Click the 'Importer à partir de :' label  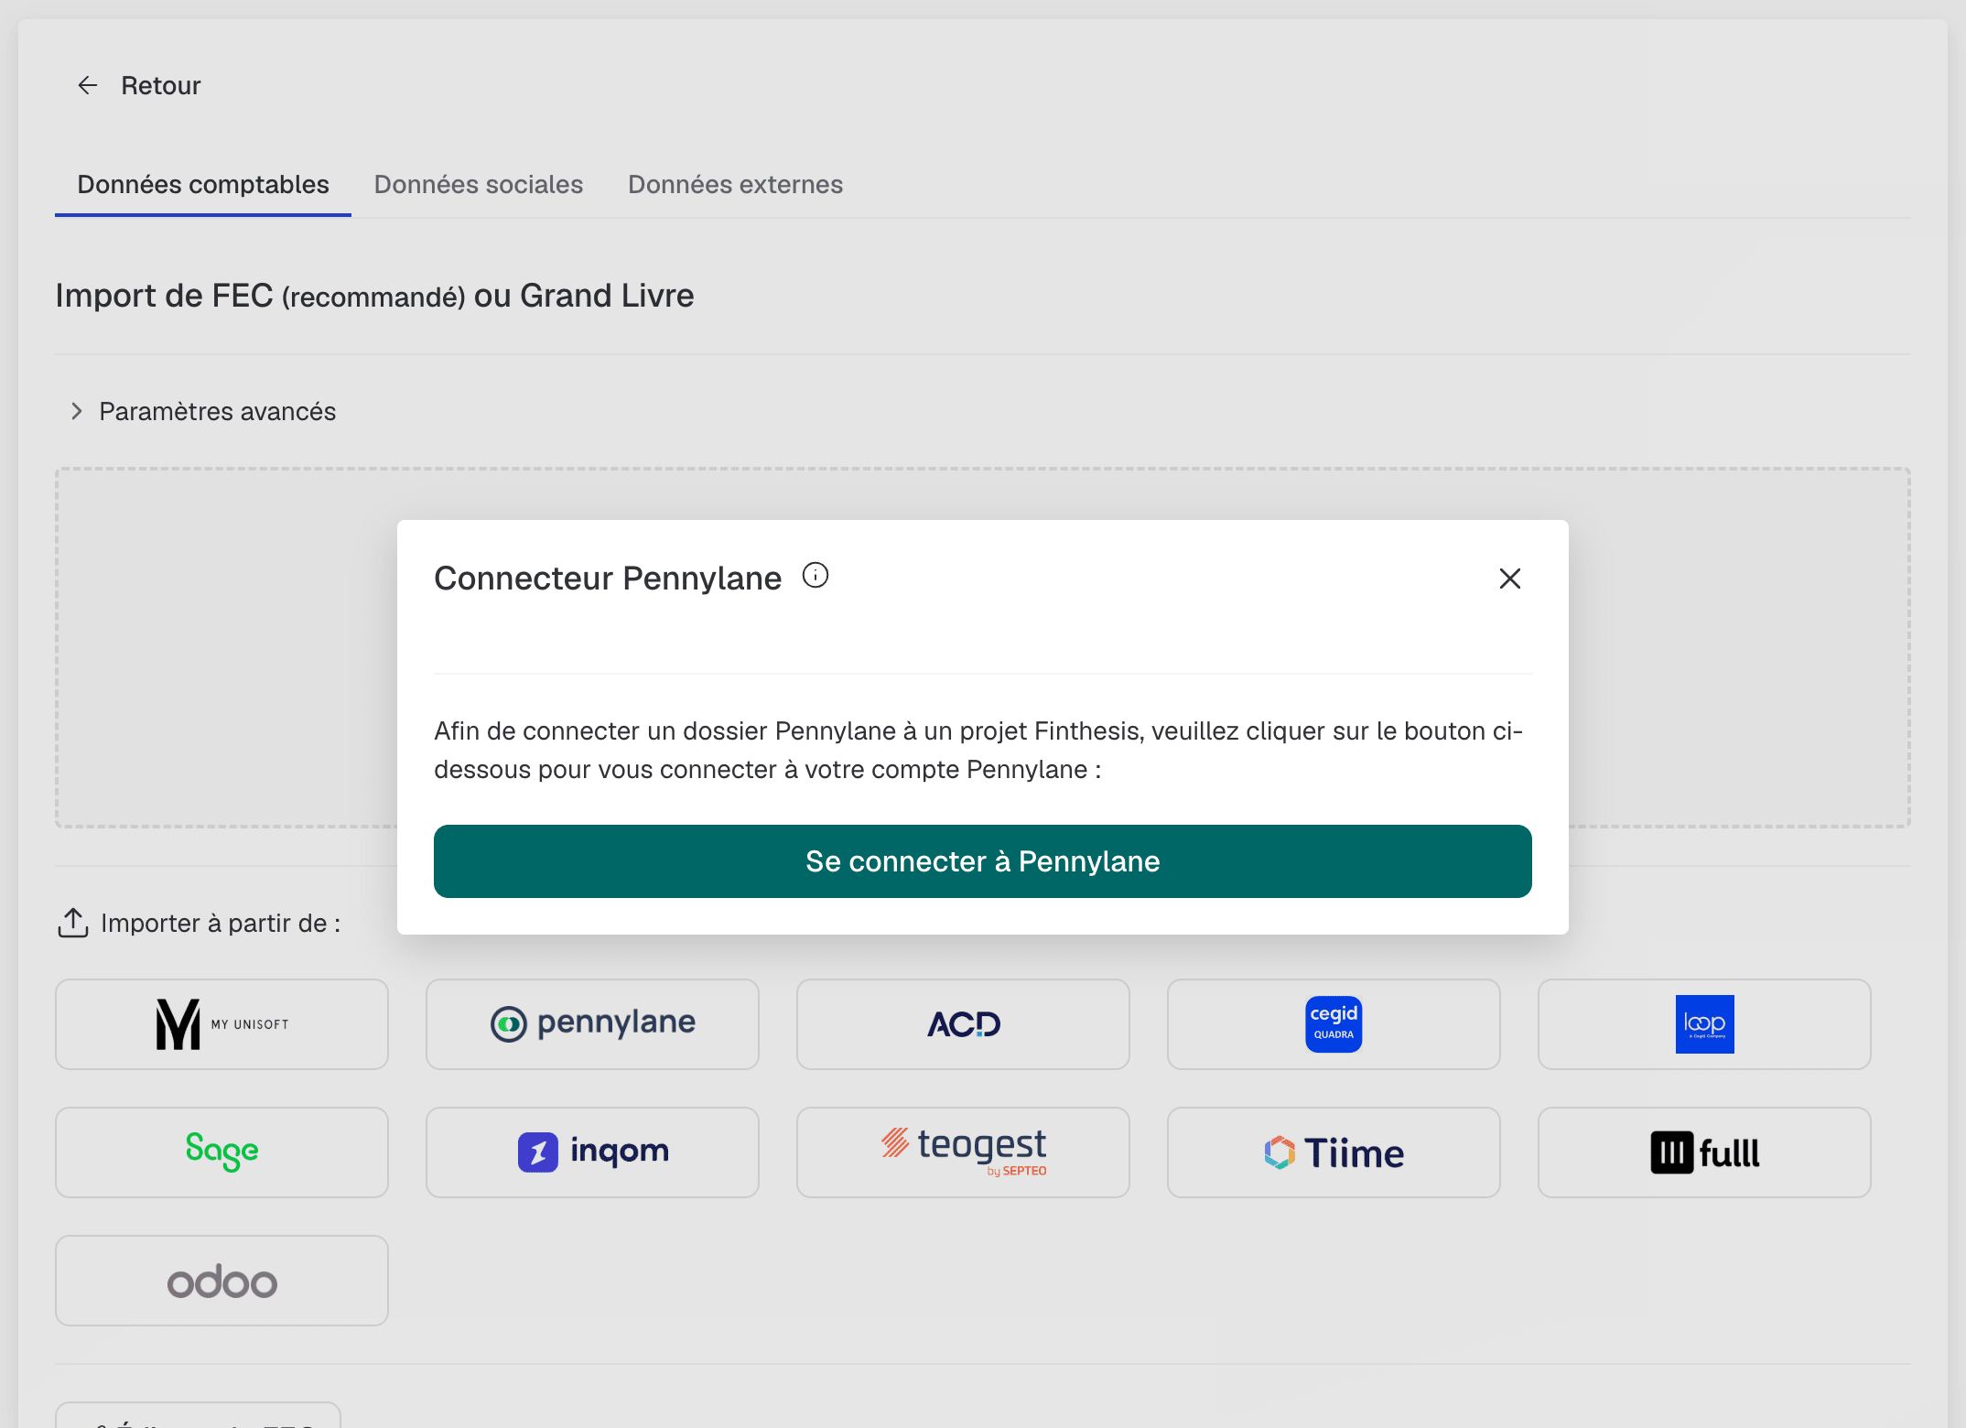(x=221, y=923)
